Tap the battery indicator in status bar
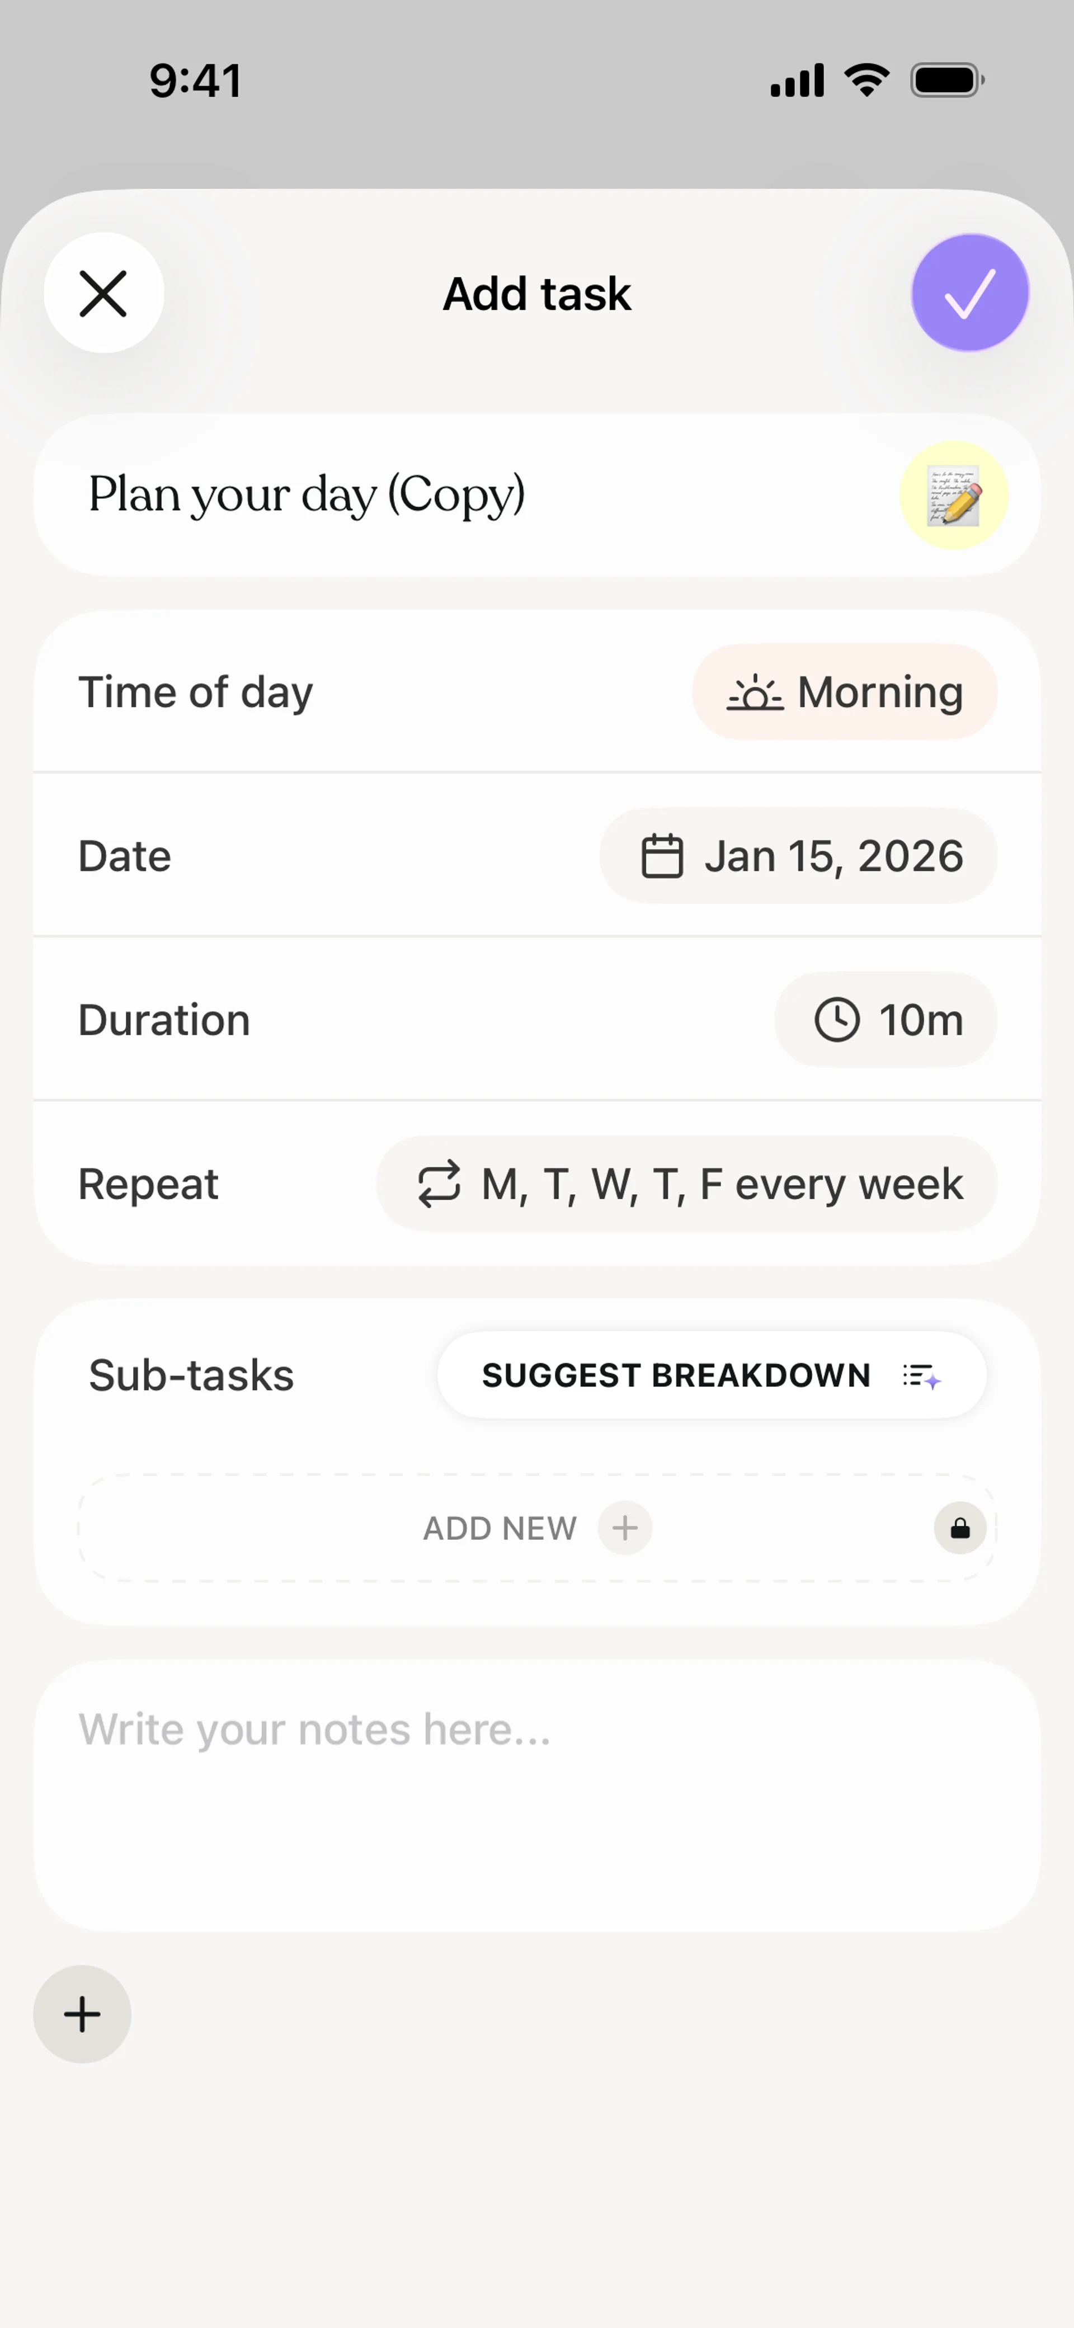 tap(946, 81)
